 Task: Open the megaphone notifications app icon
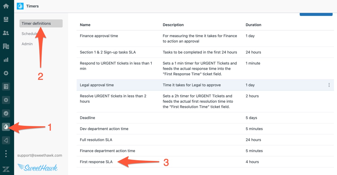(x=6, y=140)
